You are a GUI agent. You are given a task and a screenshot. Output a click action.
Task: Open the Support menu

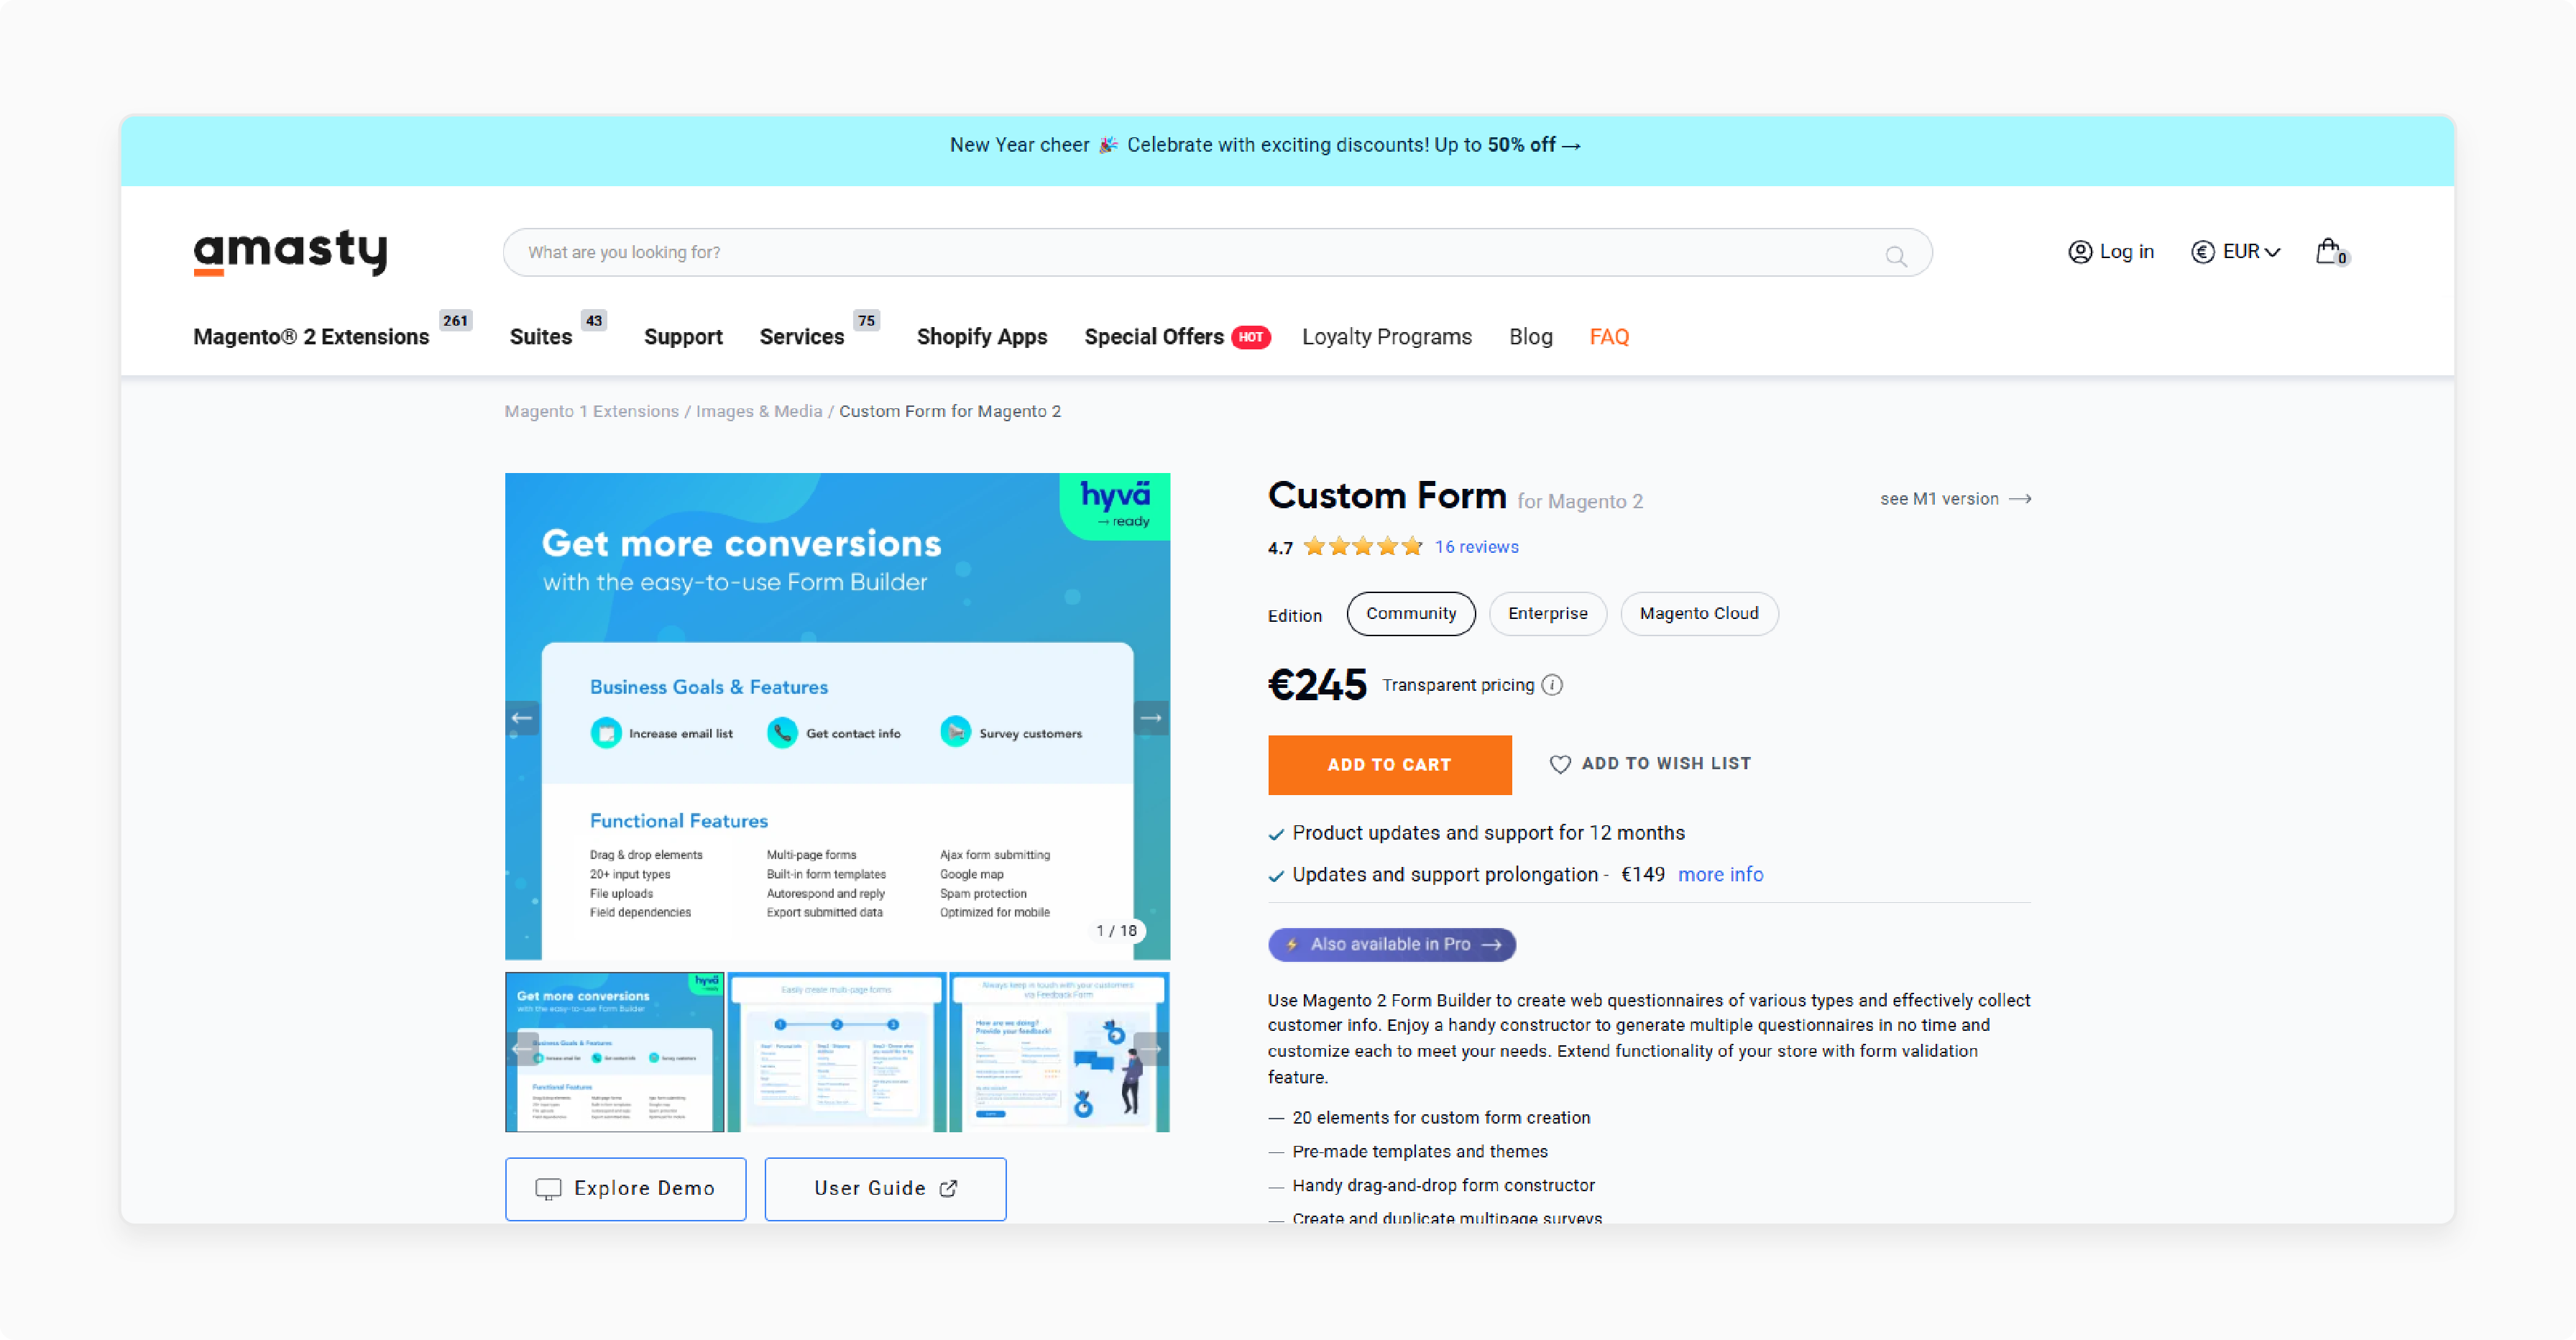click(x=683, y=337)
